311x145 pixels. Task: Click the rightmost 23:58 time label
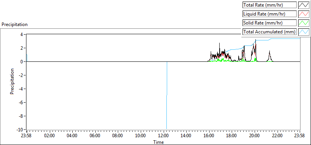coord(300,136)
